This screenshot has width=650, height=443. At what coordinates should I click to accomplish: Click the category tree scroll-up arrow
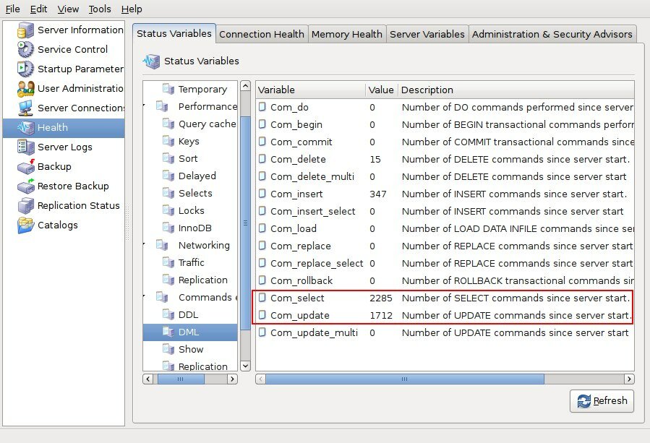coord(245,86)
